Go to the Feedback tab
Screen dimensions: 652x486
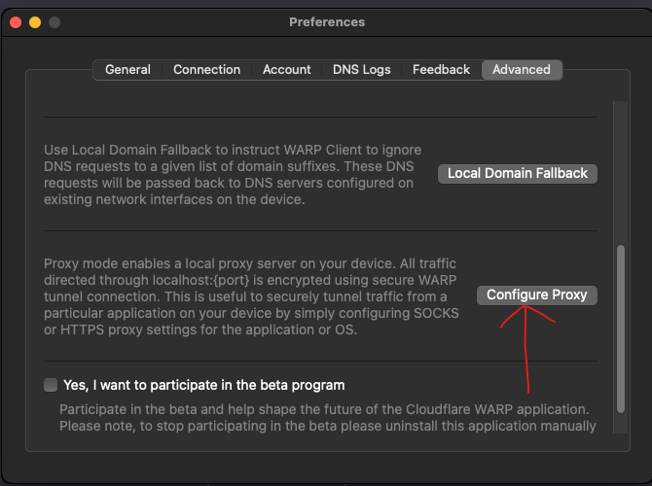click(441, 70)
